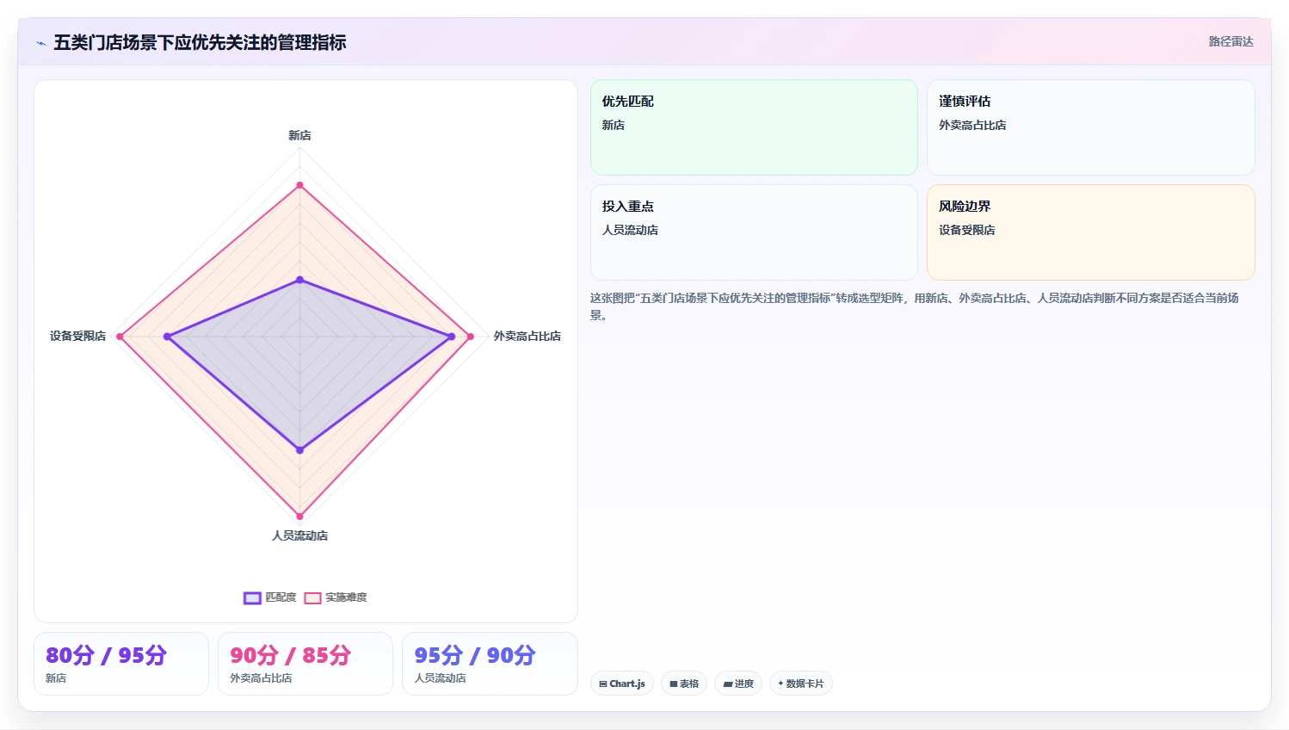
Task: Click the Chart.js tag chip
Action: coord(622,684)
